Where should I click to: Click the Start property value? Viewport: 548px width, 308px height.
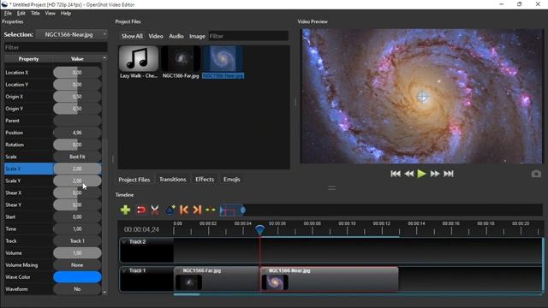[77, 216]
